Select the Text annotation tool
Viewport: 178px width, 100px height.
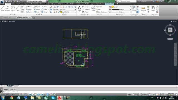pyautogui.click(x=79, y=9)
